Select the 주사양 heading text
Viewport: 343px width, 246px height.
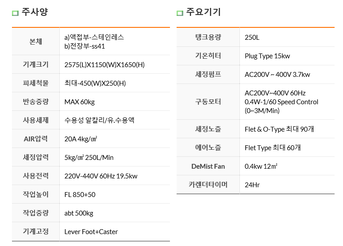click(35, 12)
